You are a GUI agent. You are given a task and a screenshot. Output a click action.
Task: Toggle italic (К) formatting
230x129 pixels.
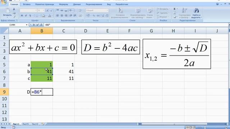[26, 16]
